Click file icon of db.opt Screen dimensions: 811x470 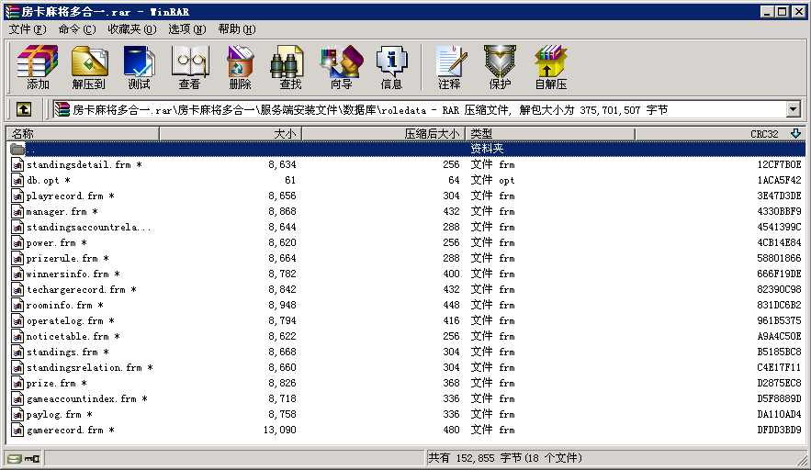point(17,181)
